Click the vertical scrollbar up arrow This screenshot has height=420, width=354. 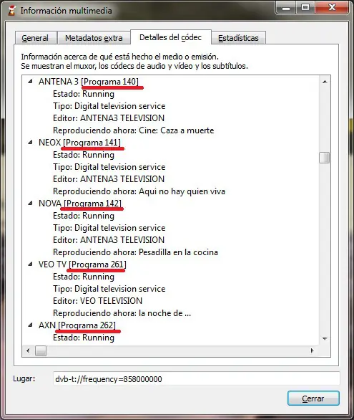coord(325,82)
